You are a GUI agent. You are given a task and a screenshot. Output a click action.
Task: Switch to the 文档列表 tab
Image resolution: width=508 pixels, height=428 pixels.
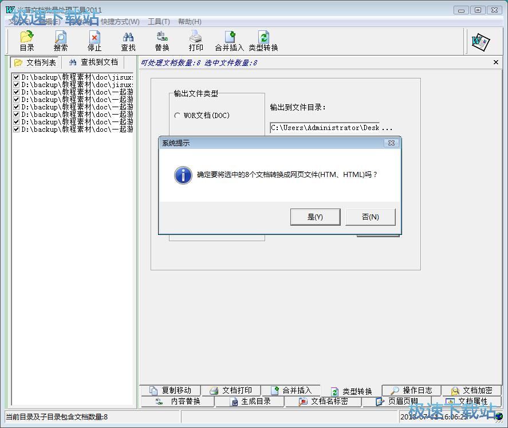(x=35, y=62)
